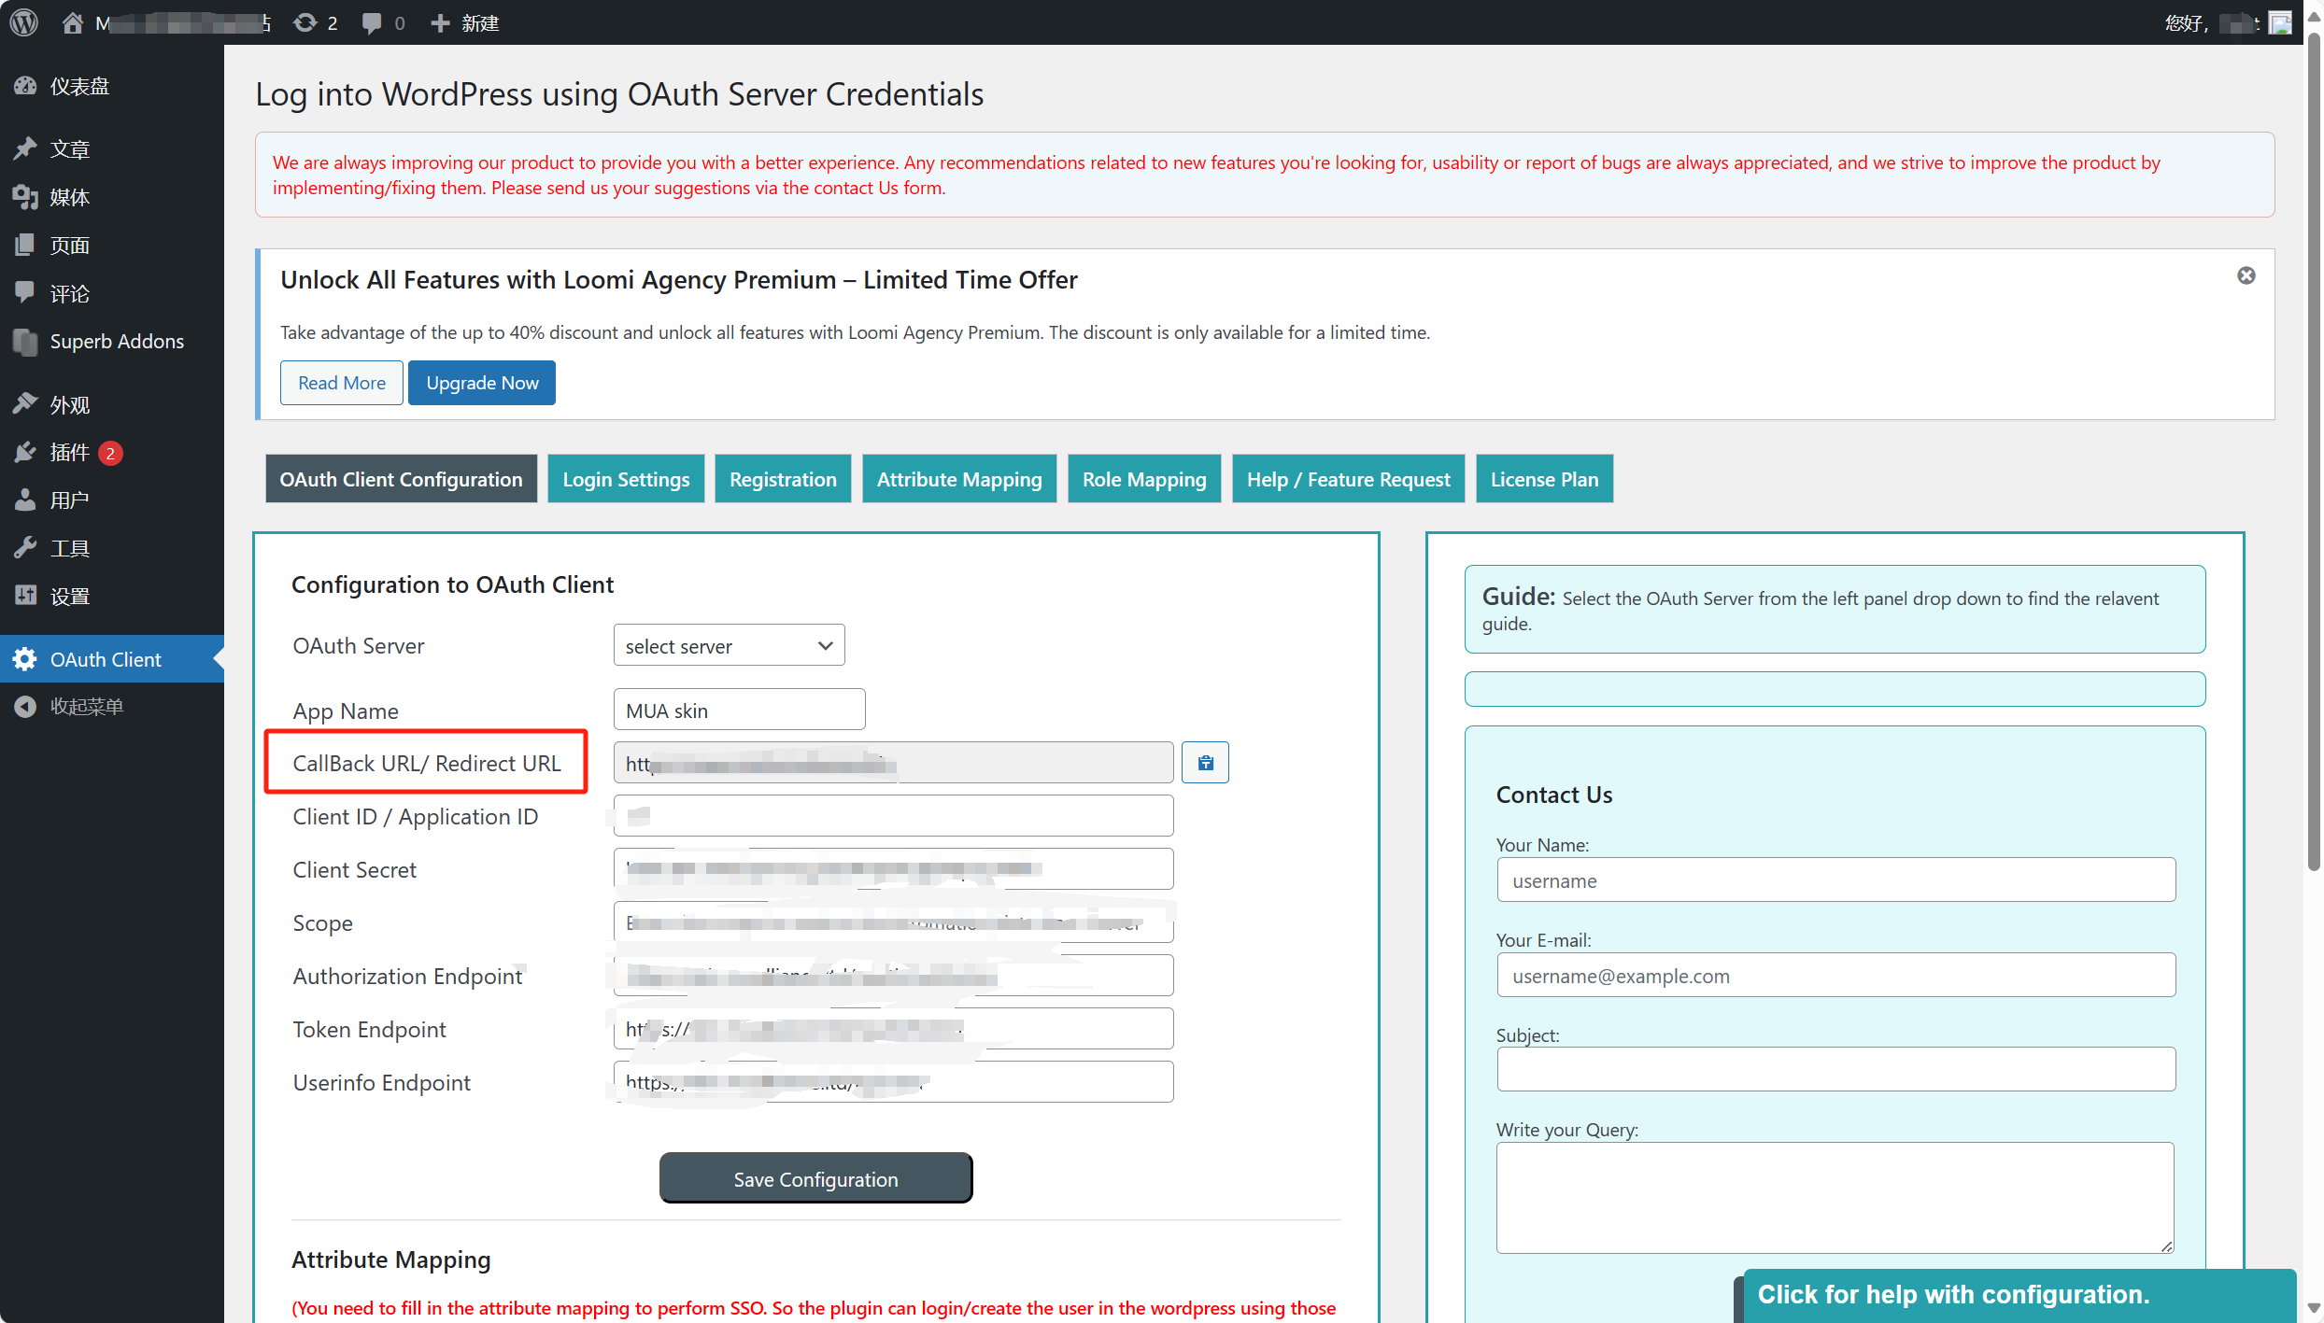This screenshot has height=1323, width=2324.
Task: Focus the Token Endpoint field
Action: (893, 1029)
